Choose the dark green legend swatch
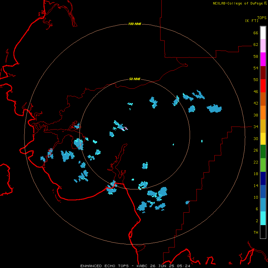 263,152
